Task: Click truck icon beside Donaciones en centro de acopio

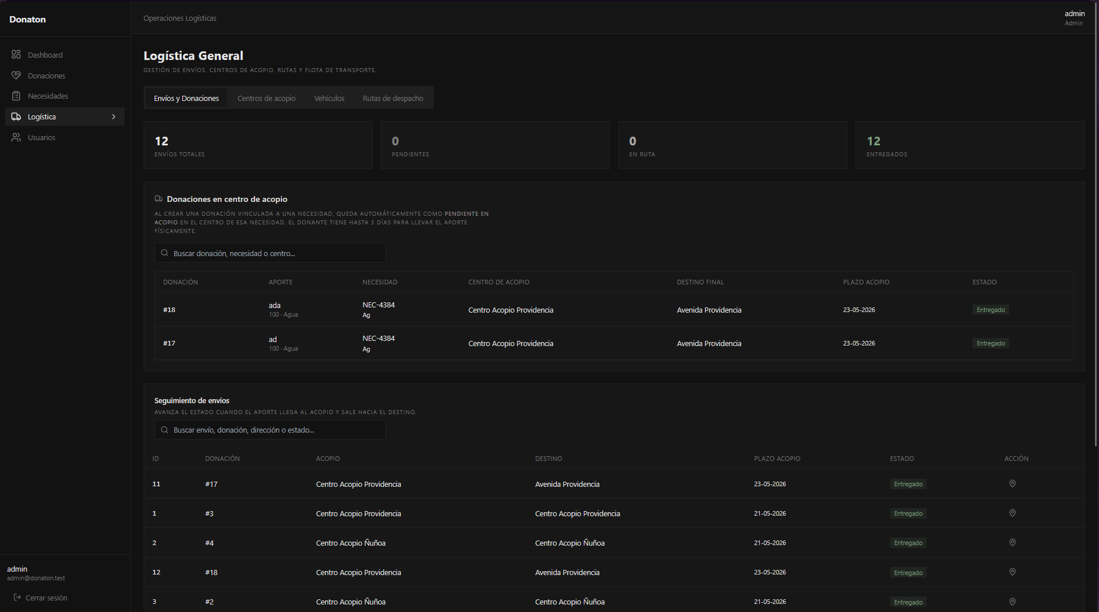Action: point(159,199)
